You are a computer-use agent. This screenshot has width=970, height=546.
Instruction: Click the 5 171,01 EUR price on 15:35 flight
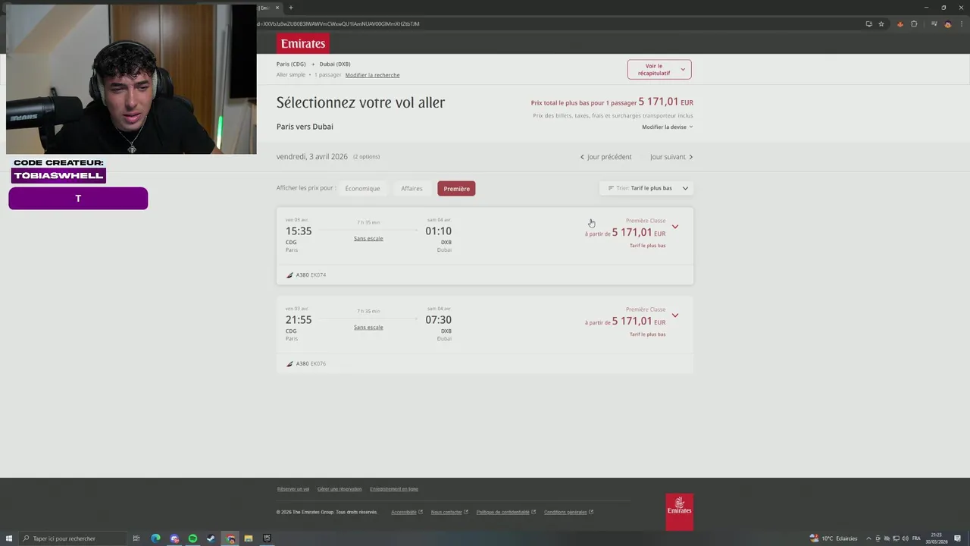(639, 232)
